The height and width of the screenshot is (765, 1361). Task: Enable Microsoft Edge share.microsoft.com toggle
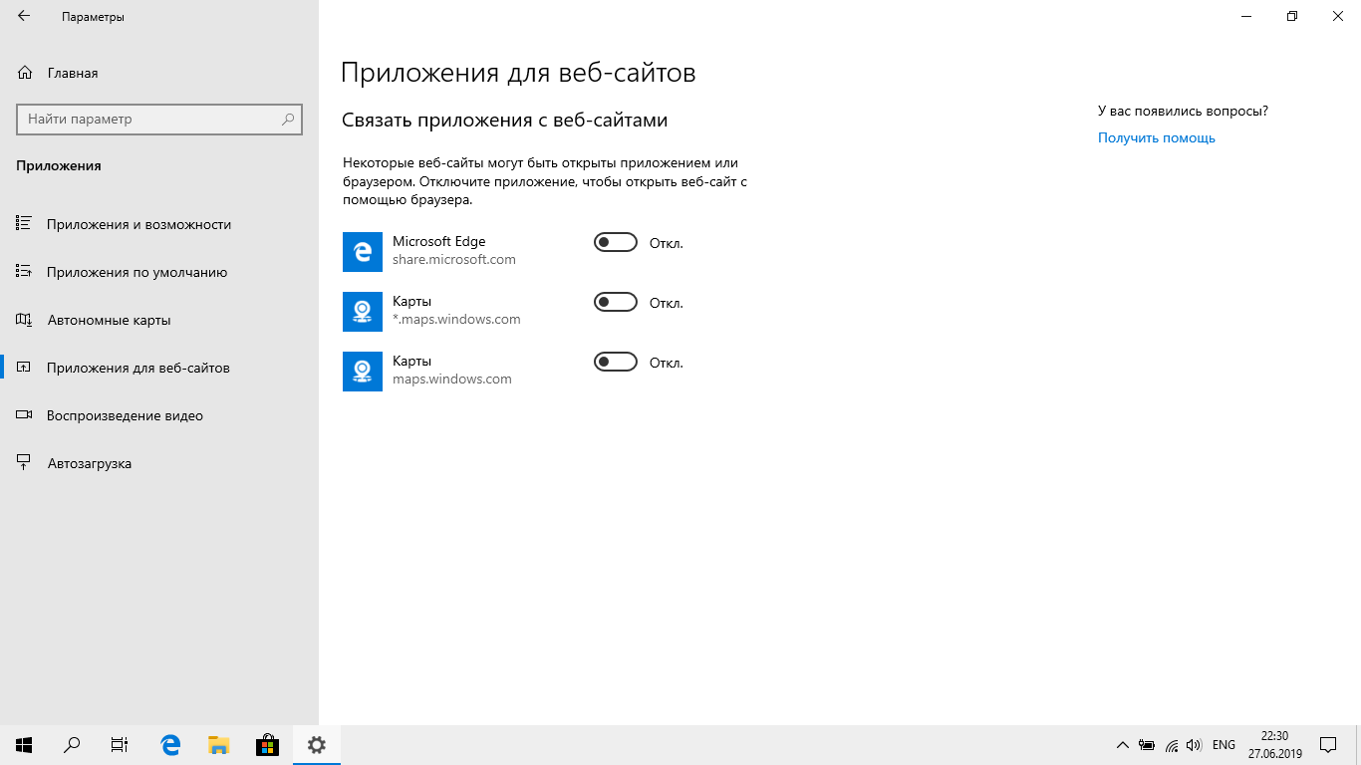click(615, 243)
